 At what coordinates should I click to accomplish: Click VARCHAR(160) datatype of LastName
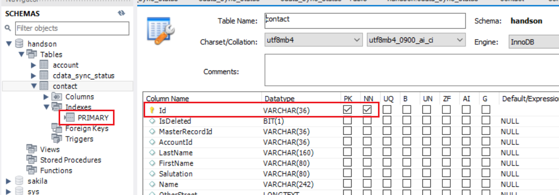tap(288, 153)
